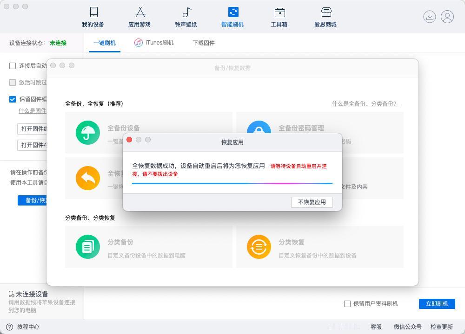
Task: Click the blue 备份/恢复 button
Action: coord(32,200)
